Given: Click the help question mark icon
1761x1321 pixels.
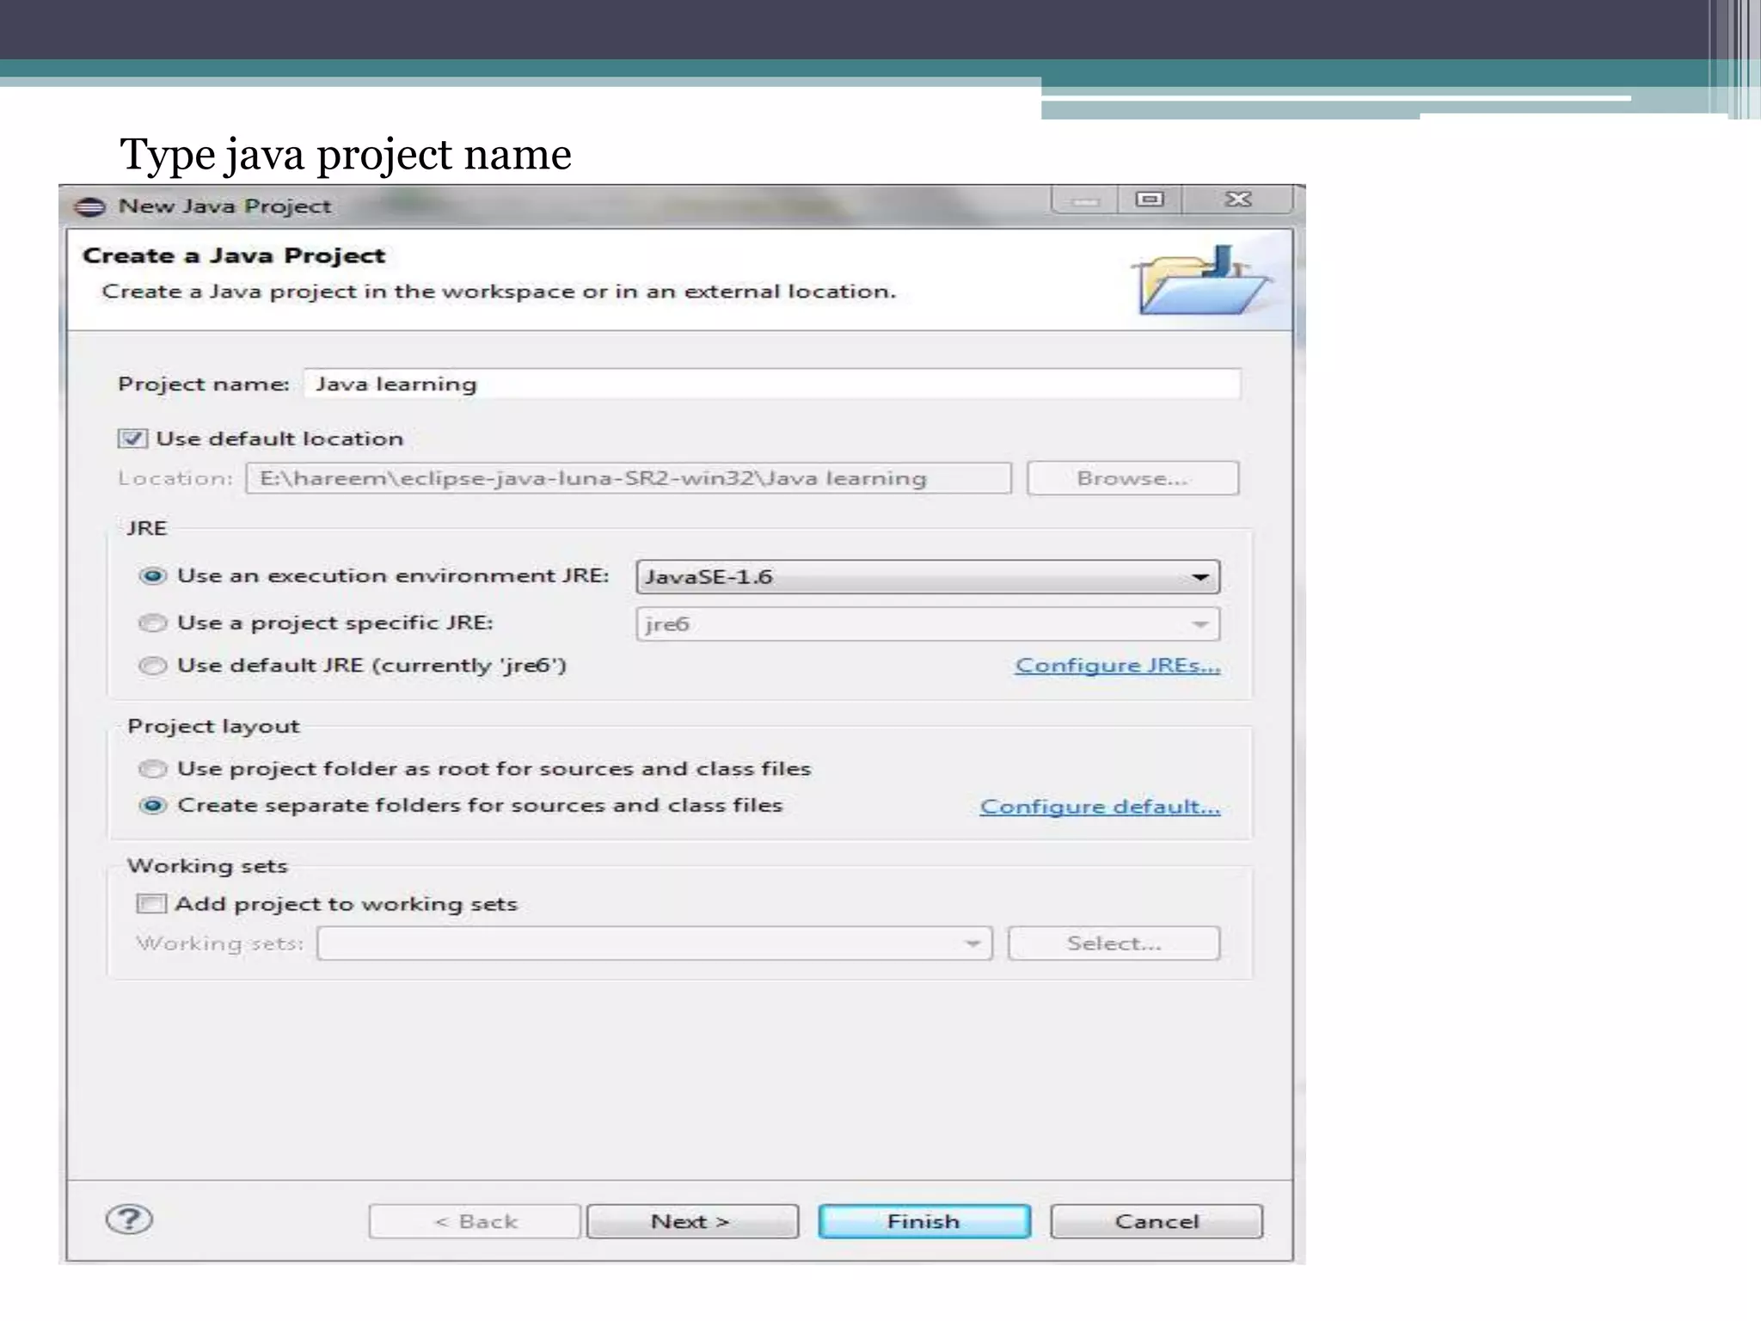Looking at the screenshot, I should pos(129,1219).
